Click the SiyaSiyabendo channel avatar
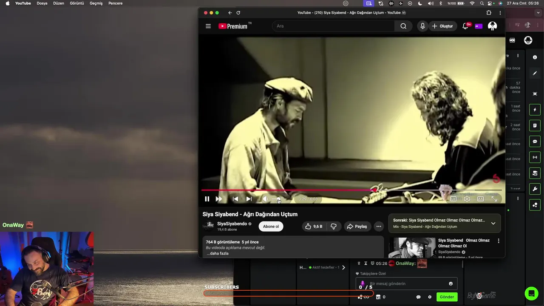This screenshot has height=306, width=544. point(208,226)
